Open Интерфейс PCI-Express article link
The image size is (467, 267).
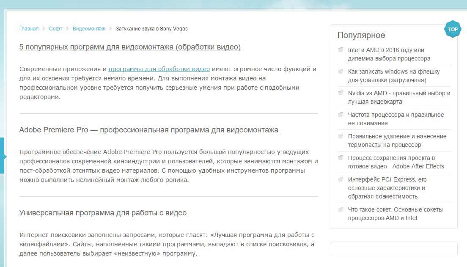387,188
